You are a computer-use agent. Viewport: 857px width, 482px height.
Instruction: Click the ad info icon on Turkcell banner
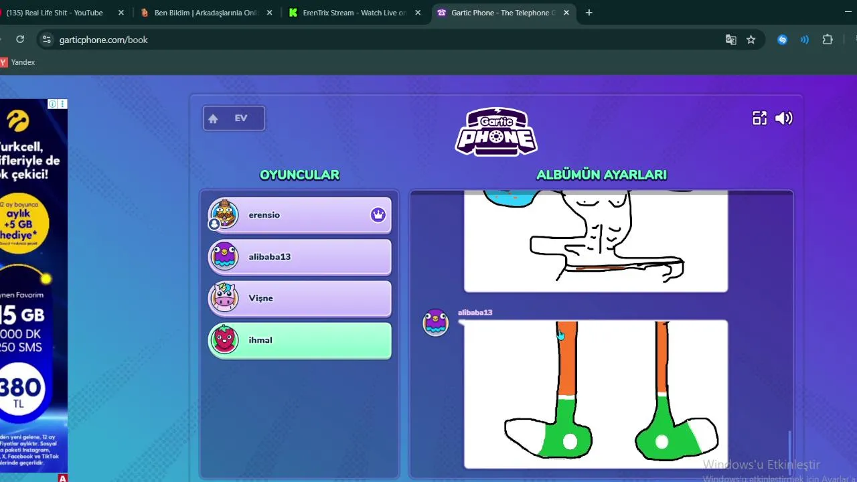coord(52,104)
